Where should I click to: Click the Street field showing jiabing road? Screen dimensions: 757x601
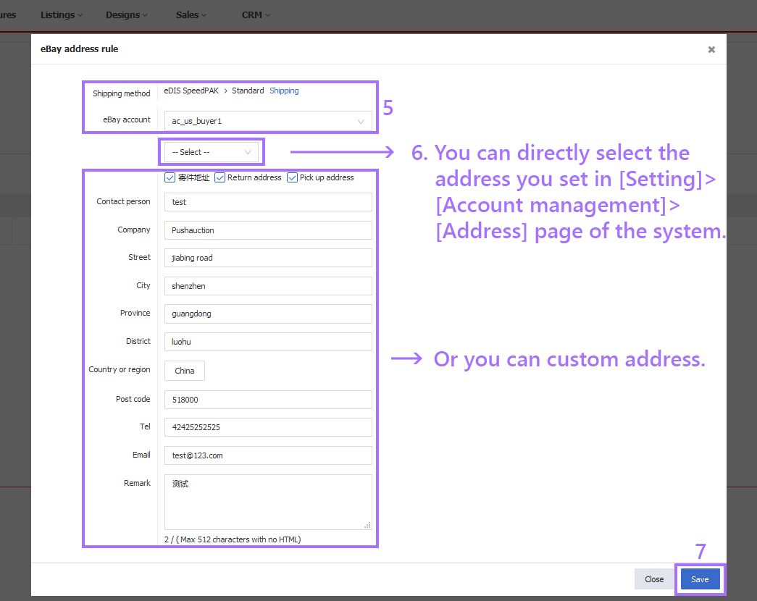(x=268, y=258)
